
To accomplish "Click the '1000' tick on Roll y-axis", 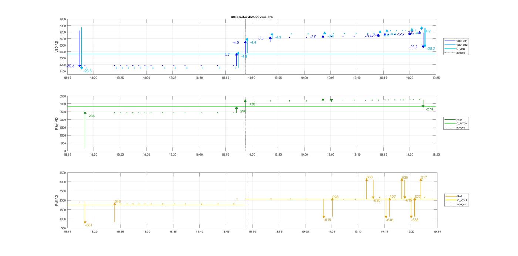I will [63, 219].
